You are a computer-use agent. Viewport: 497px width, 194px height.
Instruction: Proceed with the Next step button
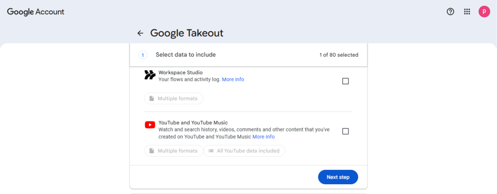(338, 177)
